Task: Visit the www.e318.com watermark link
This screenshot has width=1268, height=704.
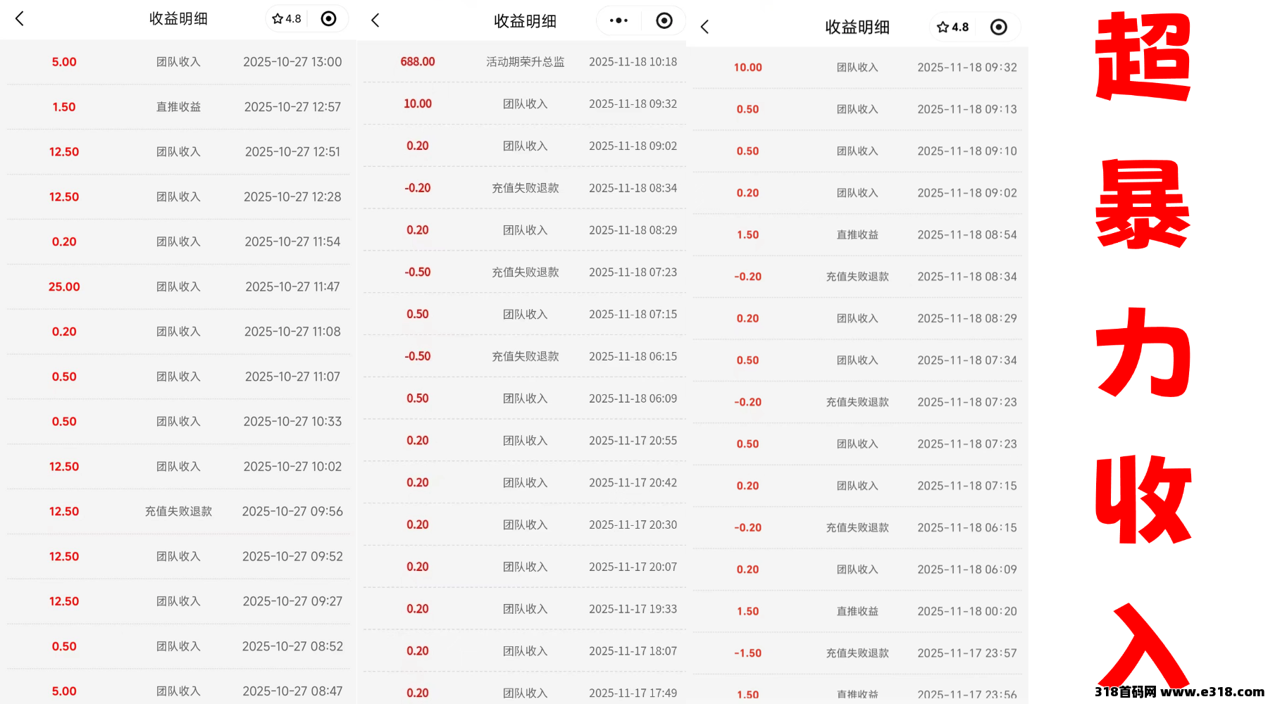Action: (1212, 692)
